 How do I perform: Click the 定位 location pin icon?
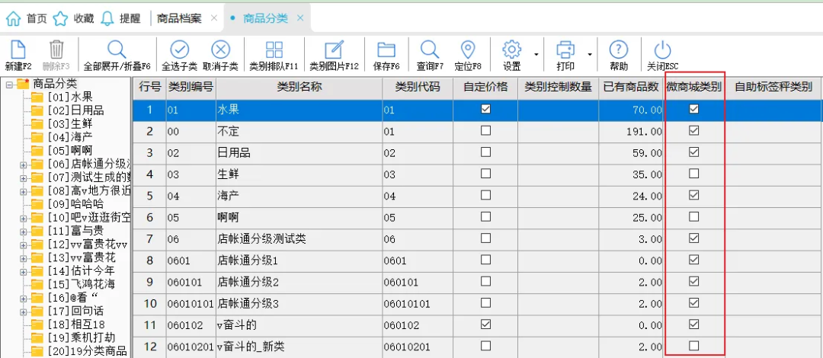[x=468, y=50]
